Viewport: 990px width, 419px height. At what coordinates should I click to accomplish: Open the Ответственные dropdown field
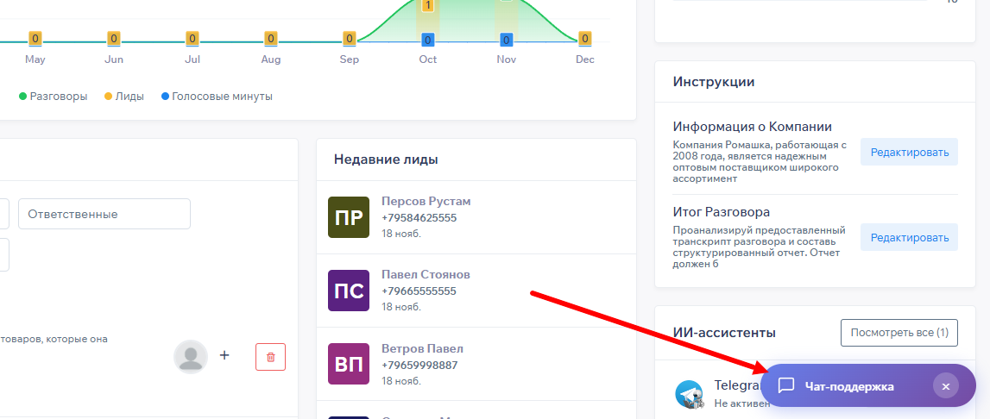104,214
